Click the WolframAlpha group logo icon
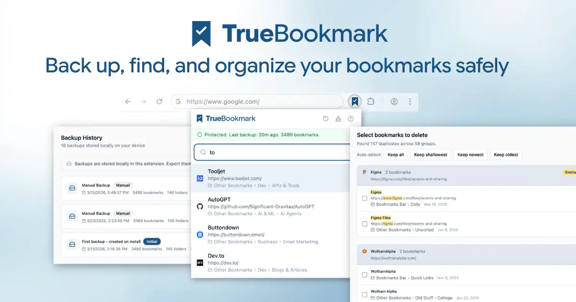Screen dimensions: 576x302 pyautogui.click(x=365, y=251)
